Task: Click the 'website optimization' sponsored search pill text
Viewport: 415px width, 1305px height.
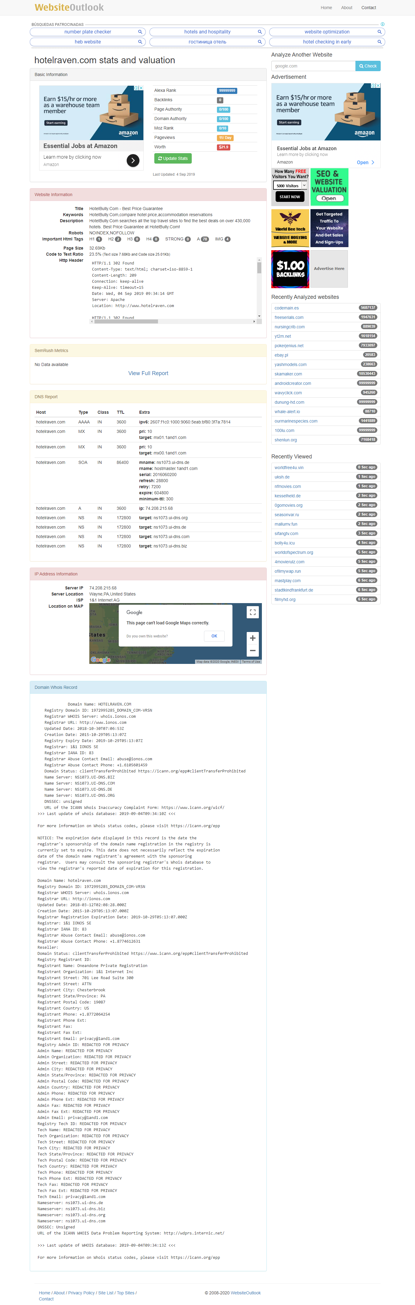Action: tap(327, 32)
